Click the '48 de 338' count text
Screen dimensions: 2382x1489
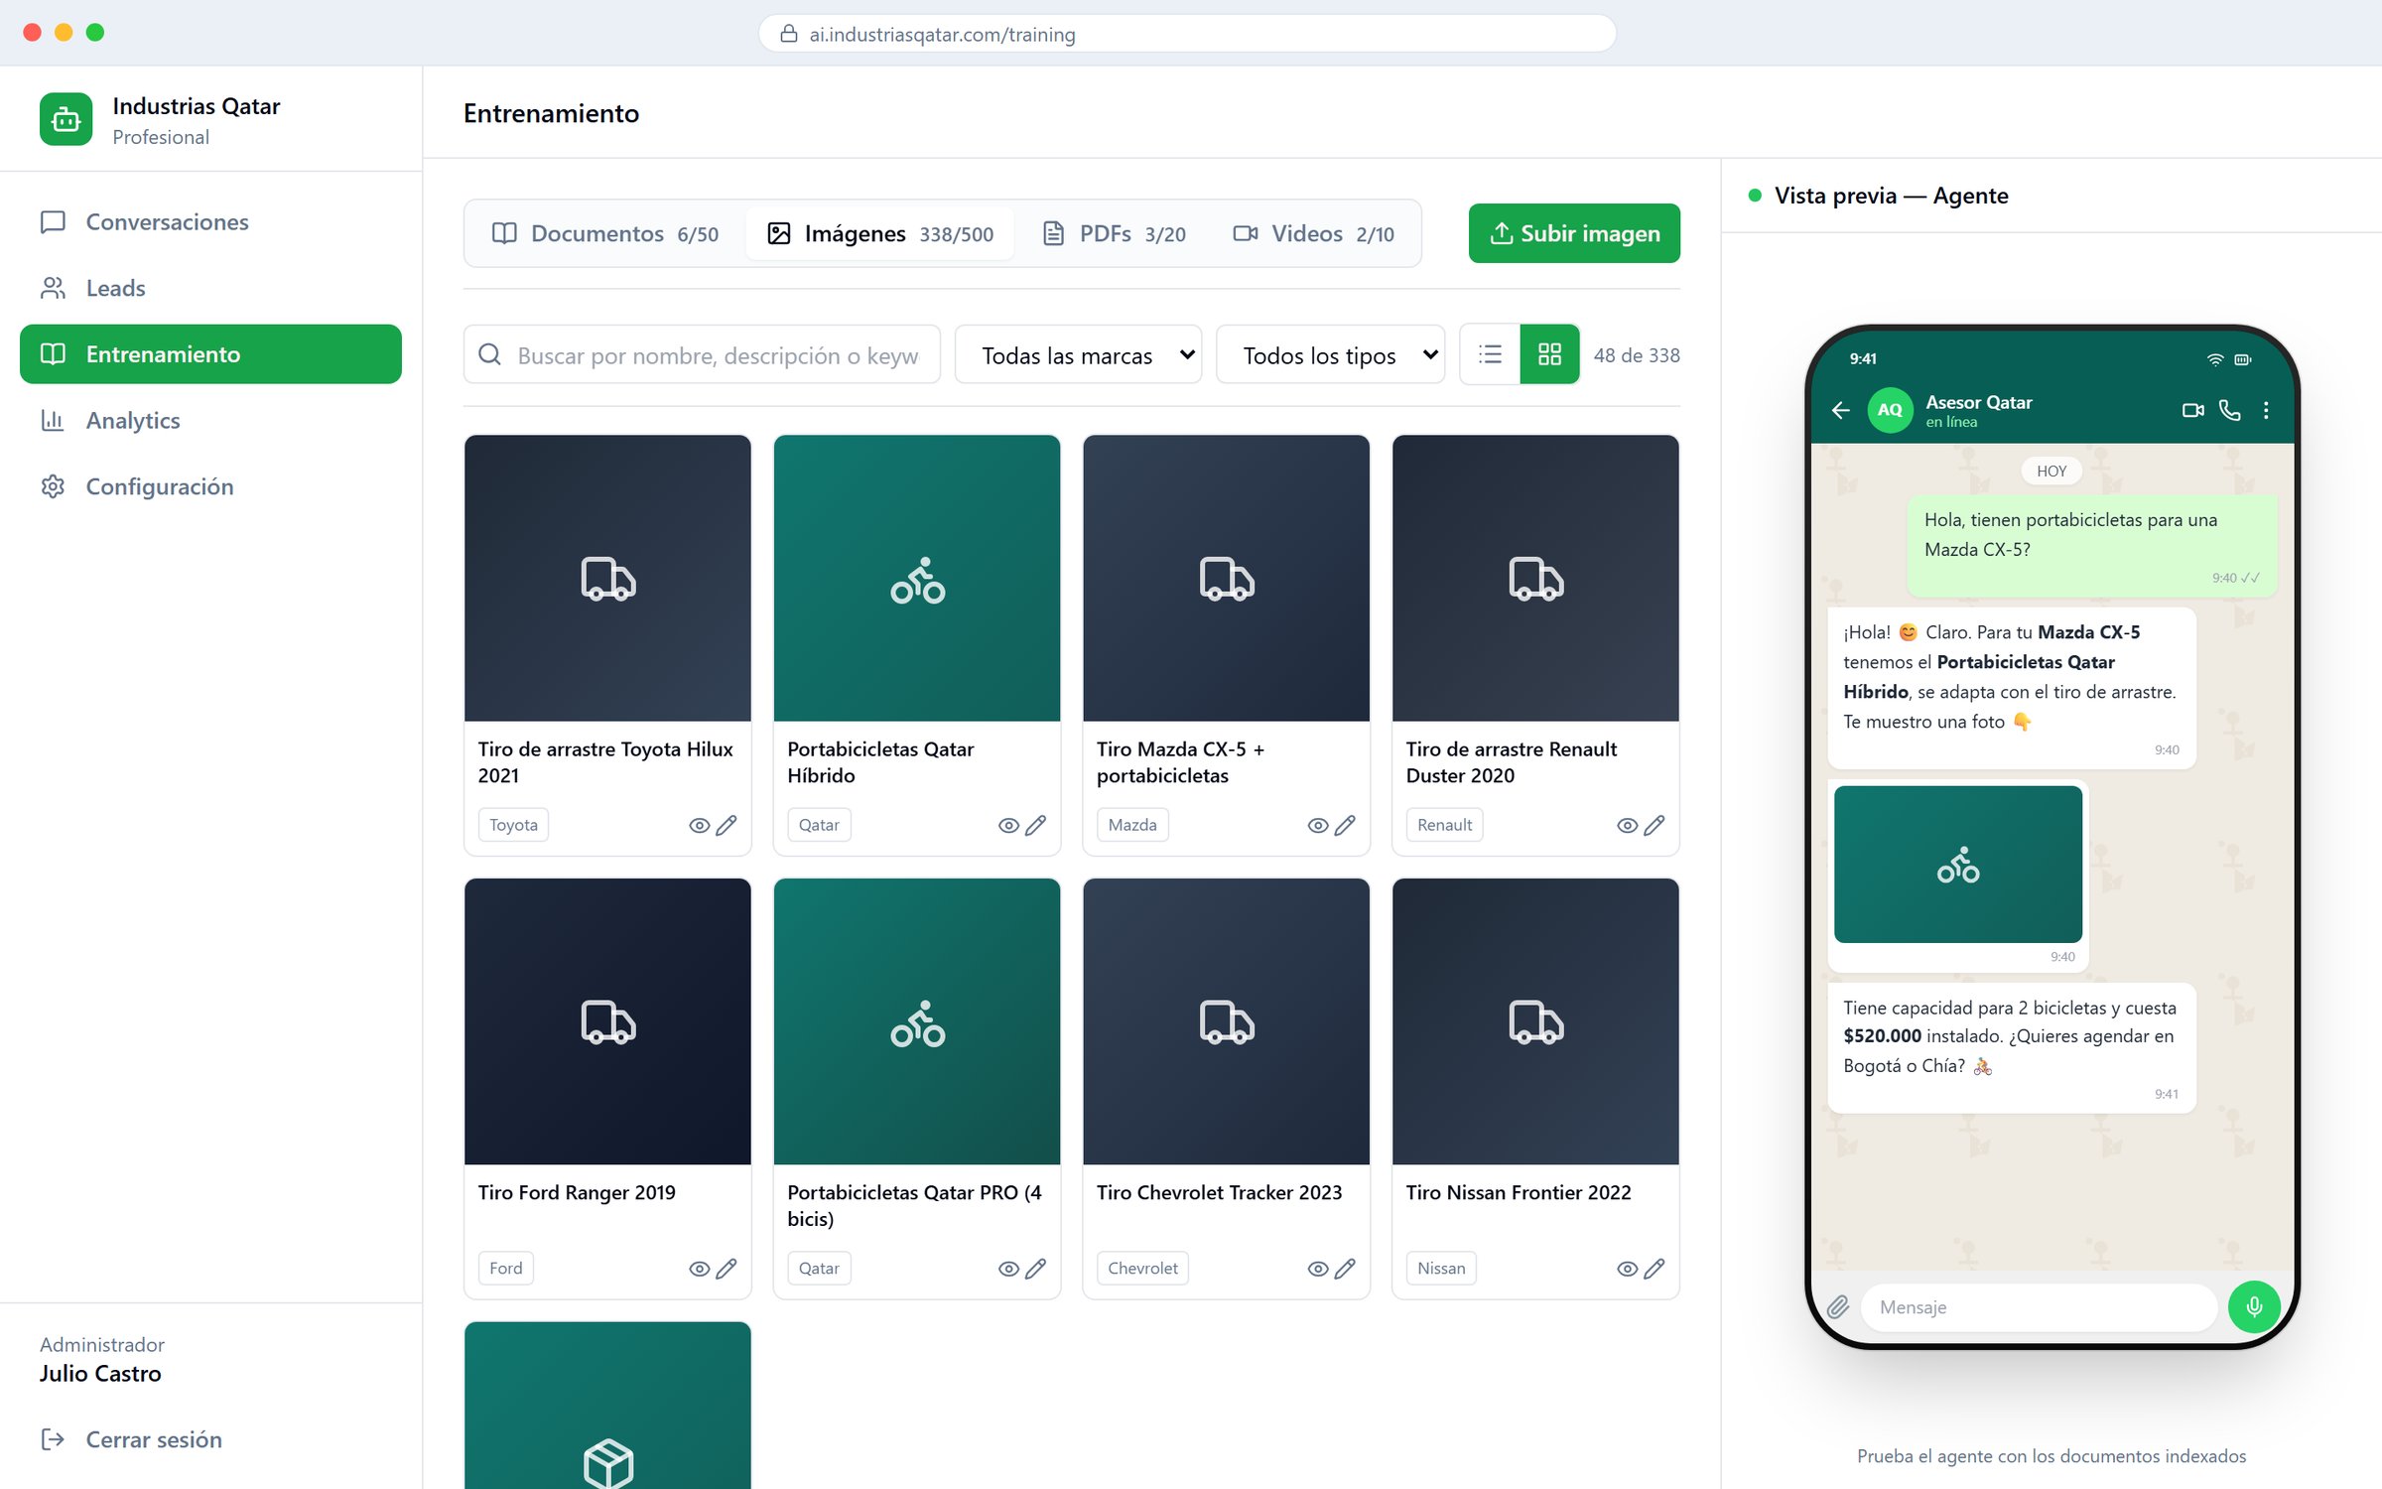[x=1637, y=354]
